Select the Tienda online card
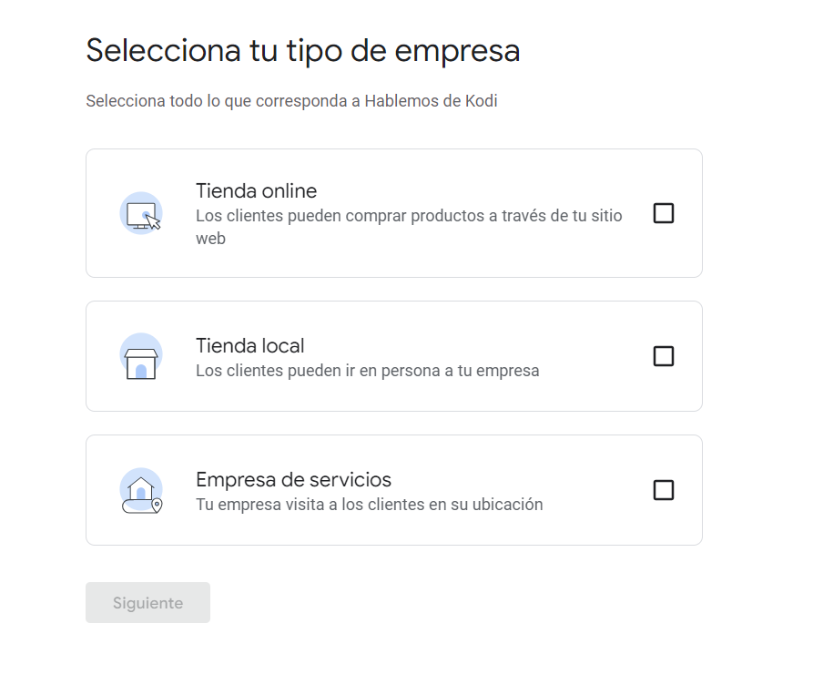This screenshot has width=813, height=685. click(393, 212)
